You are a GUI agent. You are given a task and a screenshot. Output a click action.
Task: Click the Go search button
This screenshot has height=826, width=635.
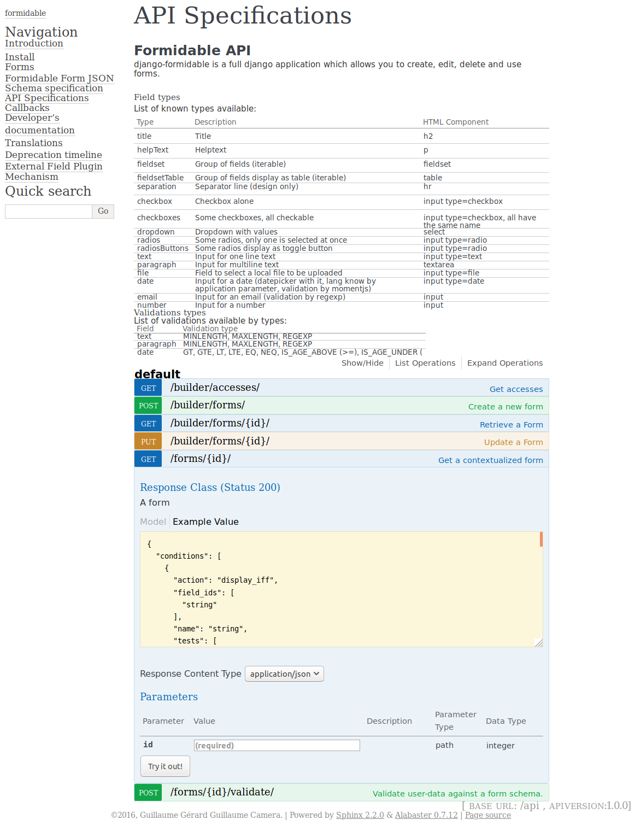pyautogui.click(x=103, y=212)
